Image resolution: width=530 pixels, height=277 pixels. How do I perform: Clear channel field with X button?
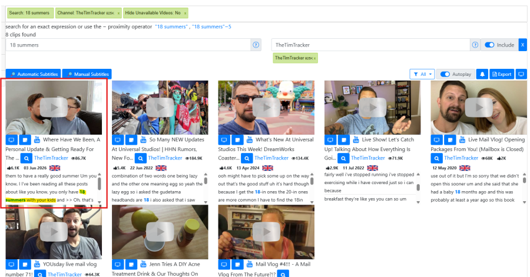[522, 45]
